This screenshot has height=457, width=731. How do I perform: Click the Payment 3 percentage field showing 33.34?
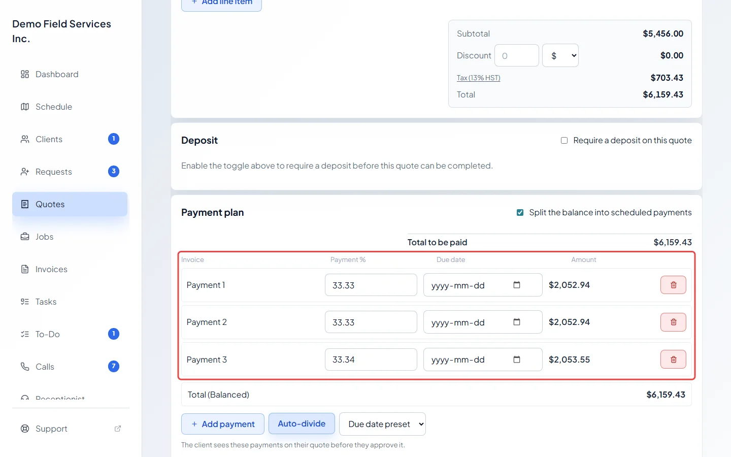pos(371,360)
